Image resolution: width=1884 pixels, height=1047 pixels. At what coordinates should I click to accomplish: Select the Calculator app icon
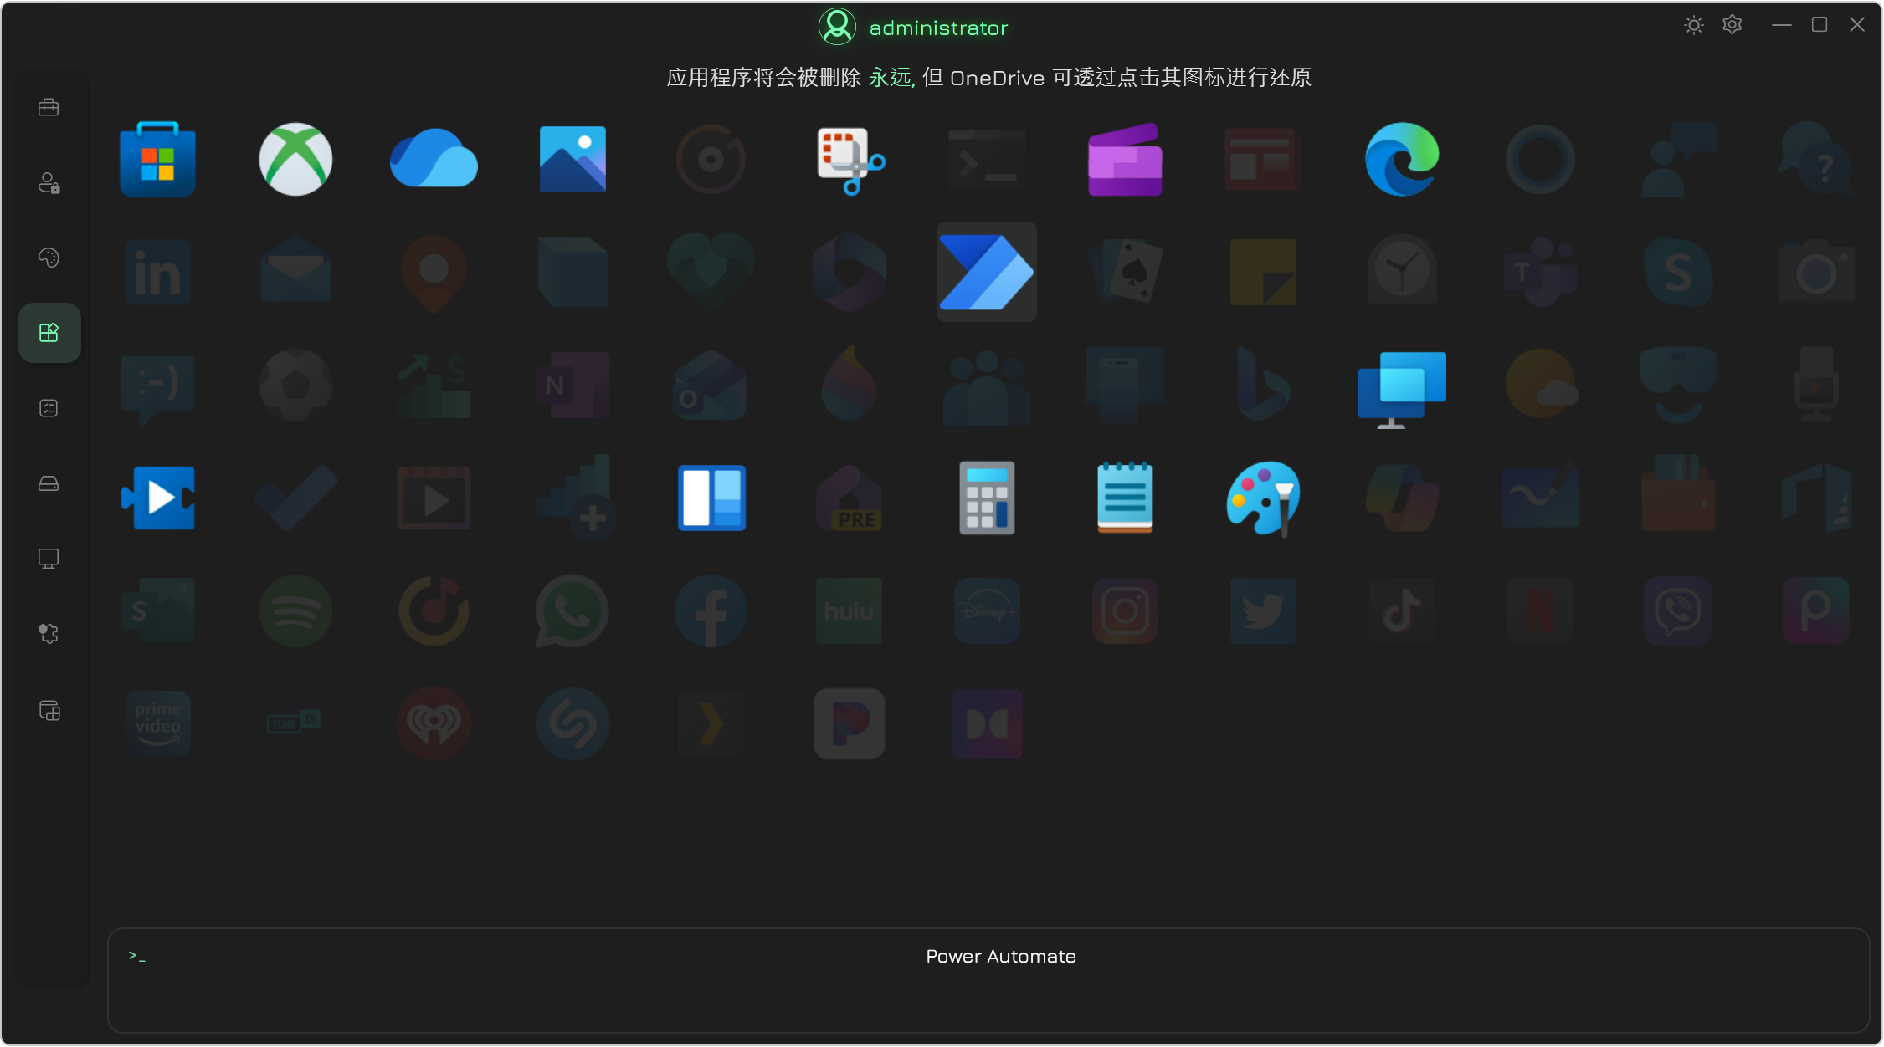pyautogui.click(x=987, y=498)
